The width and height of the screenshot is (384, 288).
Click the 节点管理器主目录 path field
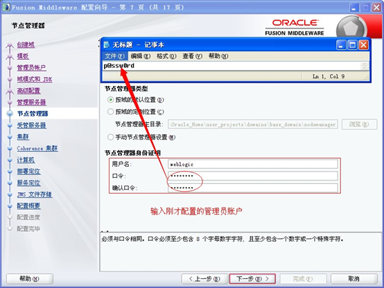[253, 124]
